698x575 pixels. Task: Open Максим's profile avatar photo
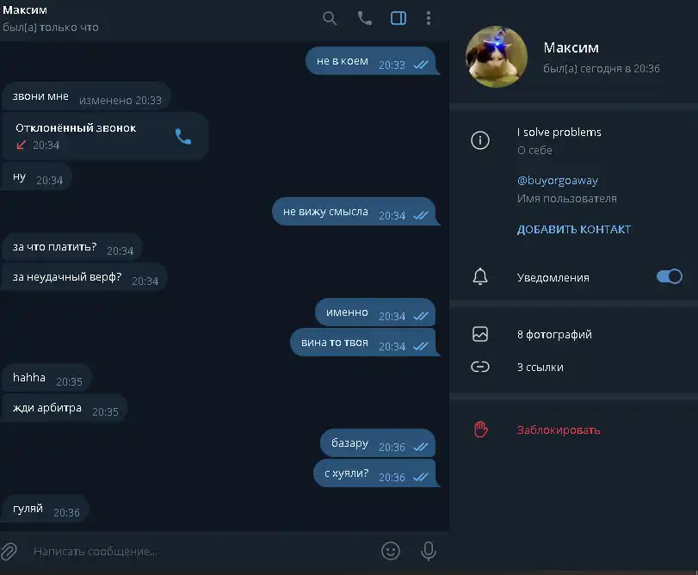(497, 57)
